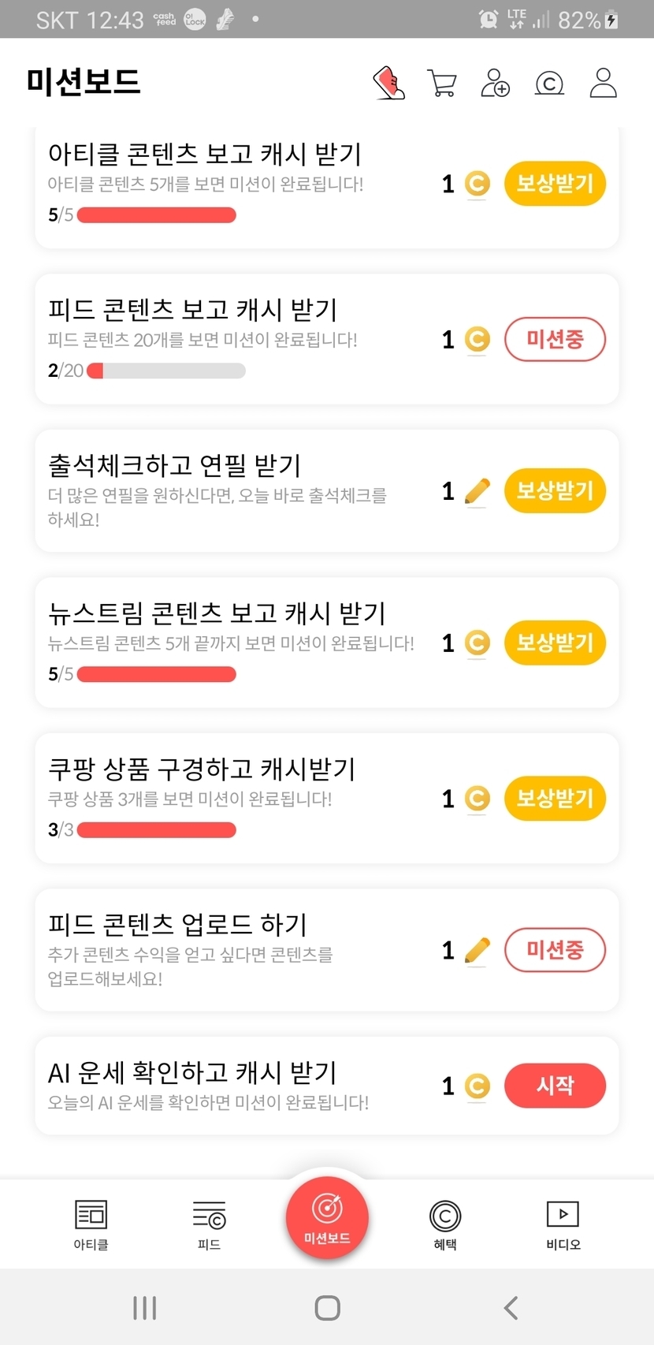Tap the 2/20 feed content progress bar
The width and height of the screenshot is (654, 1345).
pyautogui.click(x=166, y=371)
